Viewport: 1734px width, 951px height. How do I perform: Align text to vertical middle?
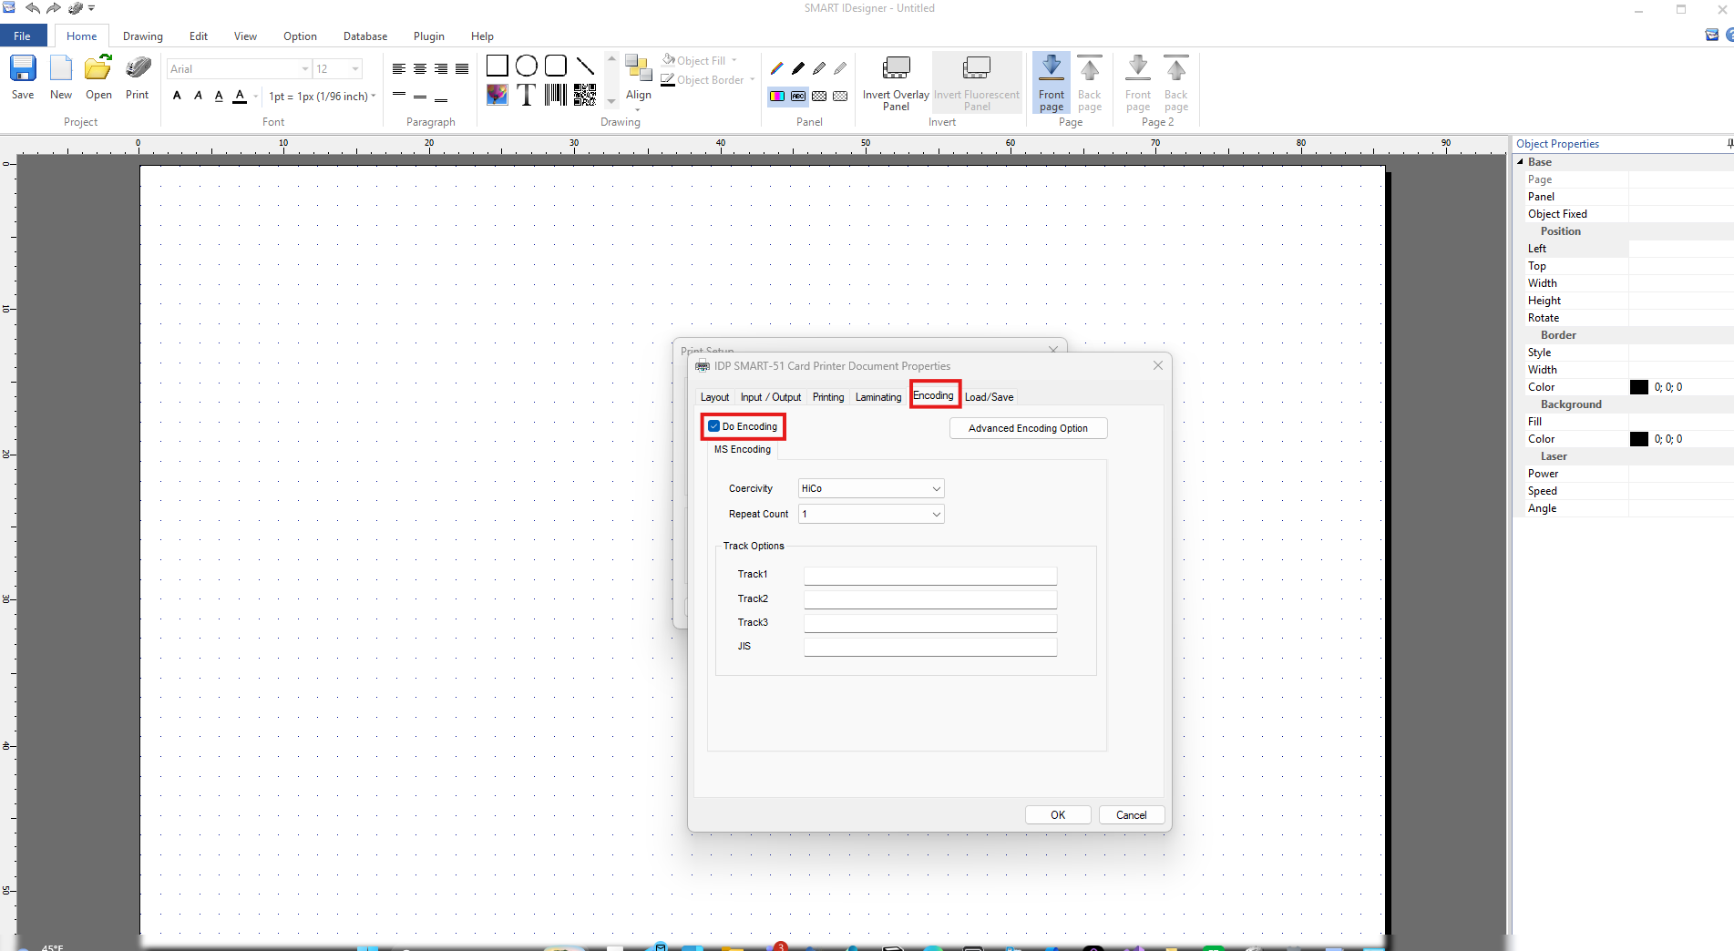(420, 96)
